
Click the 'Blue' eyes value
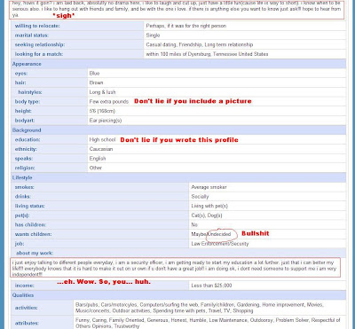click(94, 74)
